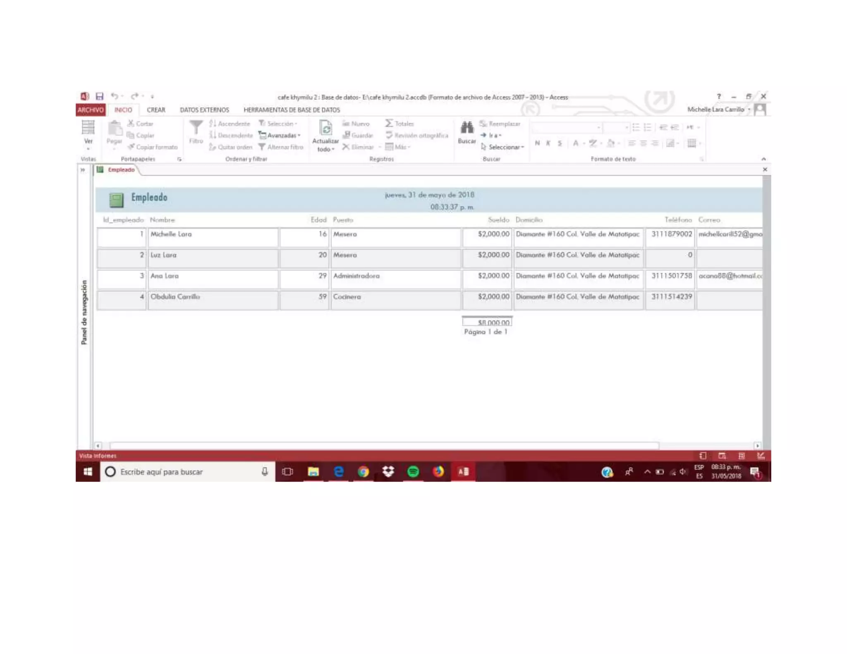Select the Empleado report tab

tap(121, 169)
